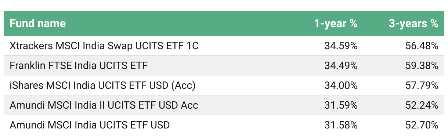Select Amundi MSCI India II UCITS ETF USD Acc
Screen dimensions: 448x138
(x=104, y=105)
